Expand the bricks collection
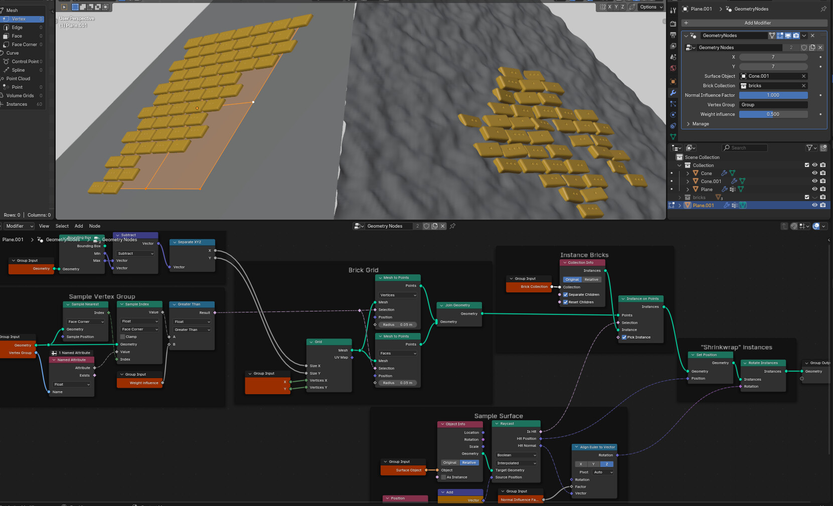Image resolution: width=833 pixels, height=506 pixels. 680,198
